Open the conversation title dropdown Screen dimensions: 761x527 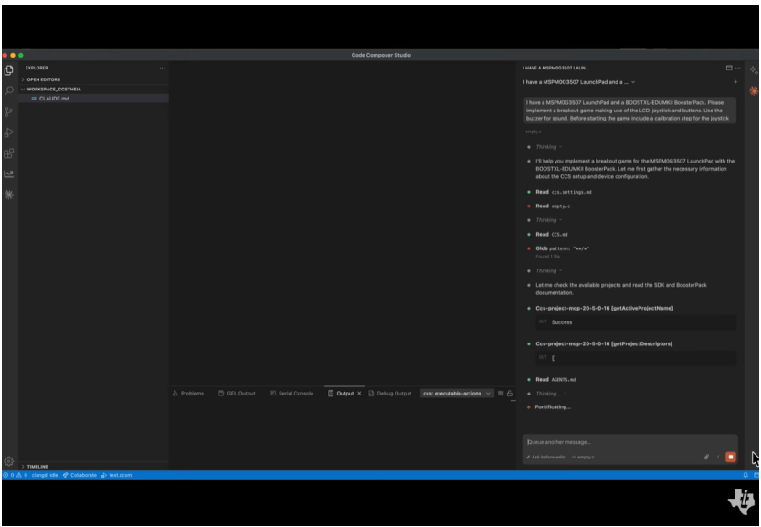(x=579, y=82)
